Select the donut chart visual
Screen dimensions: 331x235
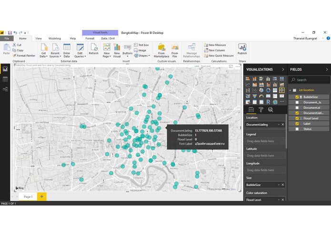click(268, 90)
